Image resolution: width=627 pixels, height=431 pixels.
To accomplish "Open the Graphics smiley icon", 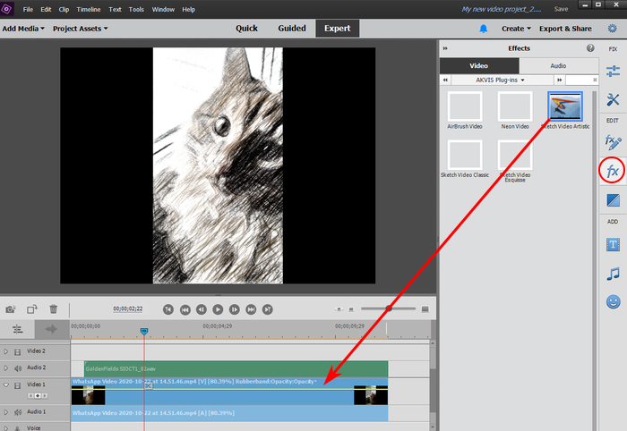I will 613,301.
